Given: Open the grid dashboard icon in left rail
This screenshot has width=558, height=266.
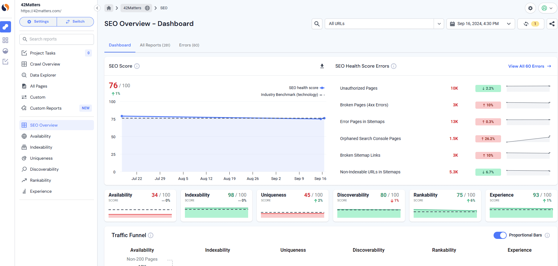Looking at the screenshot, I should tap(5, 40).
